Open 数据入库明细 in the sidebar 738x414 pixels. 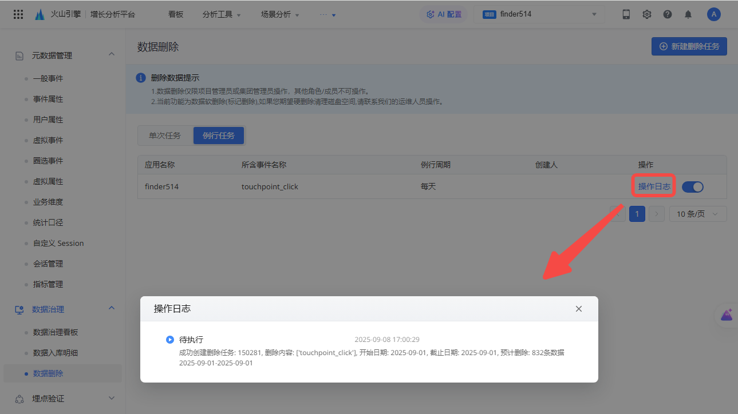click(x=56, y=353)
